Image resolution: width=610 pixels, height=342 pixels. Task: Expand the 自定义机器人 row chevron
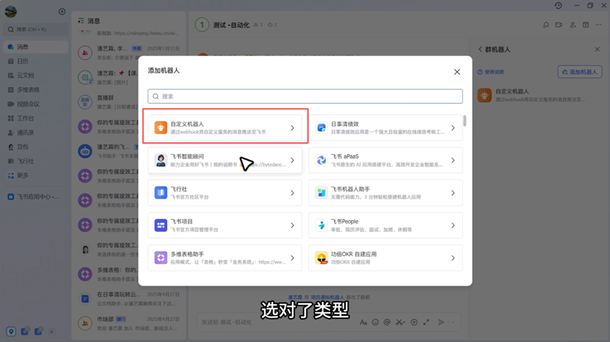coord(293,128)
